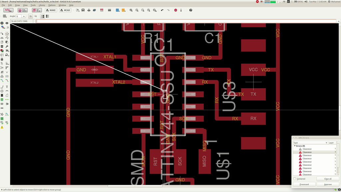Collapse the Errors (9) tree node
341x192 pixels.
(x=295, y=146)
